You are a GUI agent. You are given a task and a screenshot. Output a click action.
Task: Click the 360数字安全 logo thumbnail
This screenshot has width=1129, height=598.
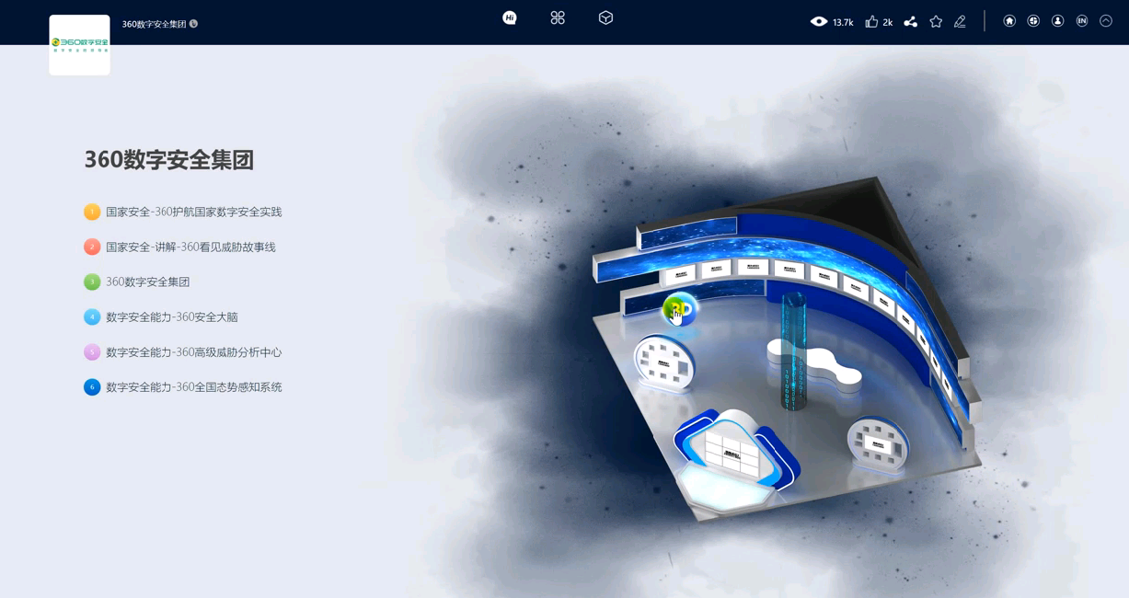[79, 45]
